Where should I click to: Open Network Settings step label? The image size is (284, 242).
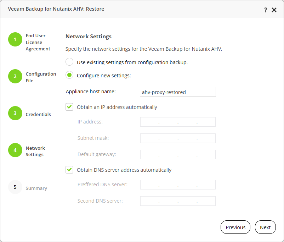coord(35,151)
